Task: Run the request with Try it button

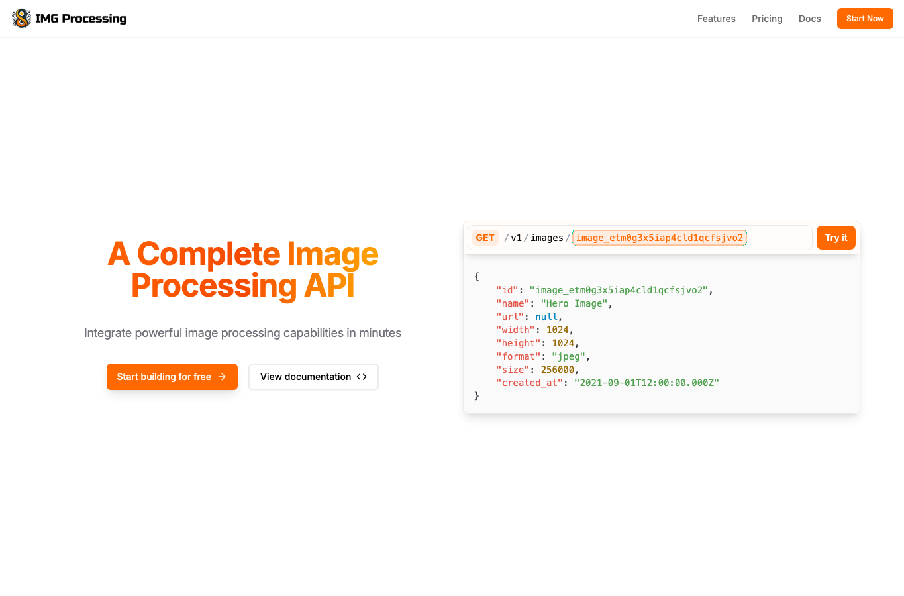Action: click(x=836, y=238)
